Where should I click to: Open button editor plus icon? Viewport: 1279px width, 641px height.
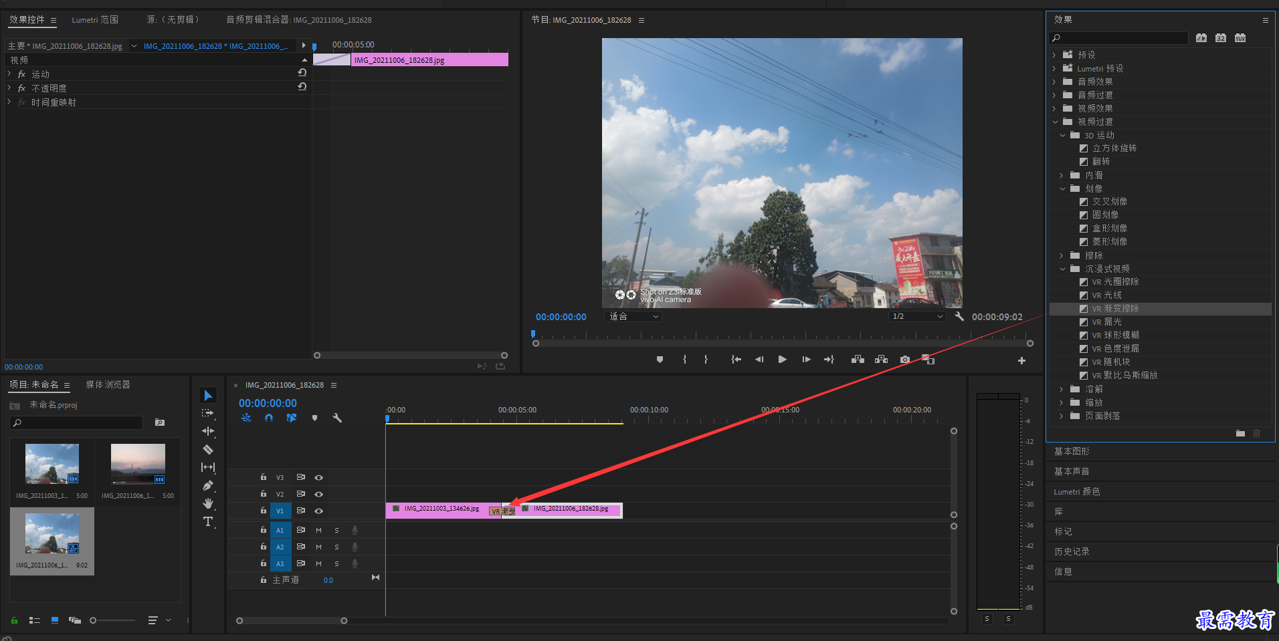click(x=1021, y=360)
